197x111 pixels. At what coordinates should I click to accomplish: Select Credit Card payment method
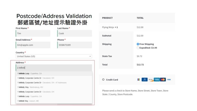click(103, 80)
